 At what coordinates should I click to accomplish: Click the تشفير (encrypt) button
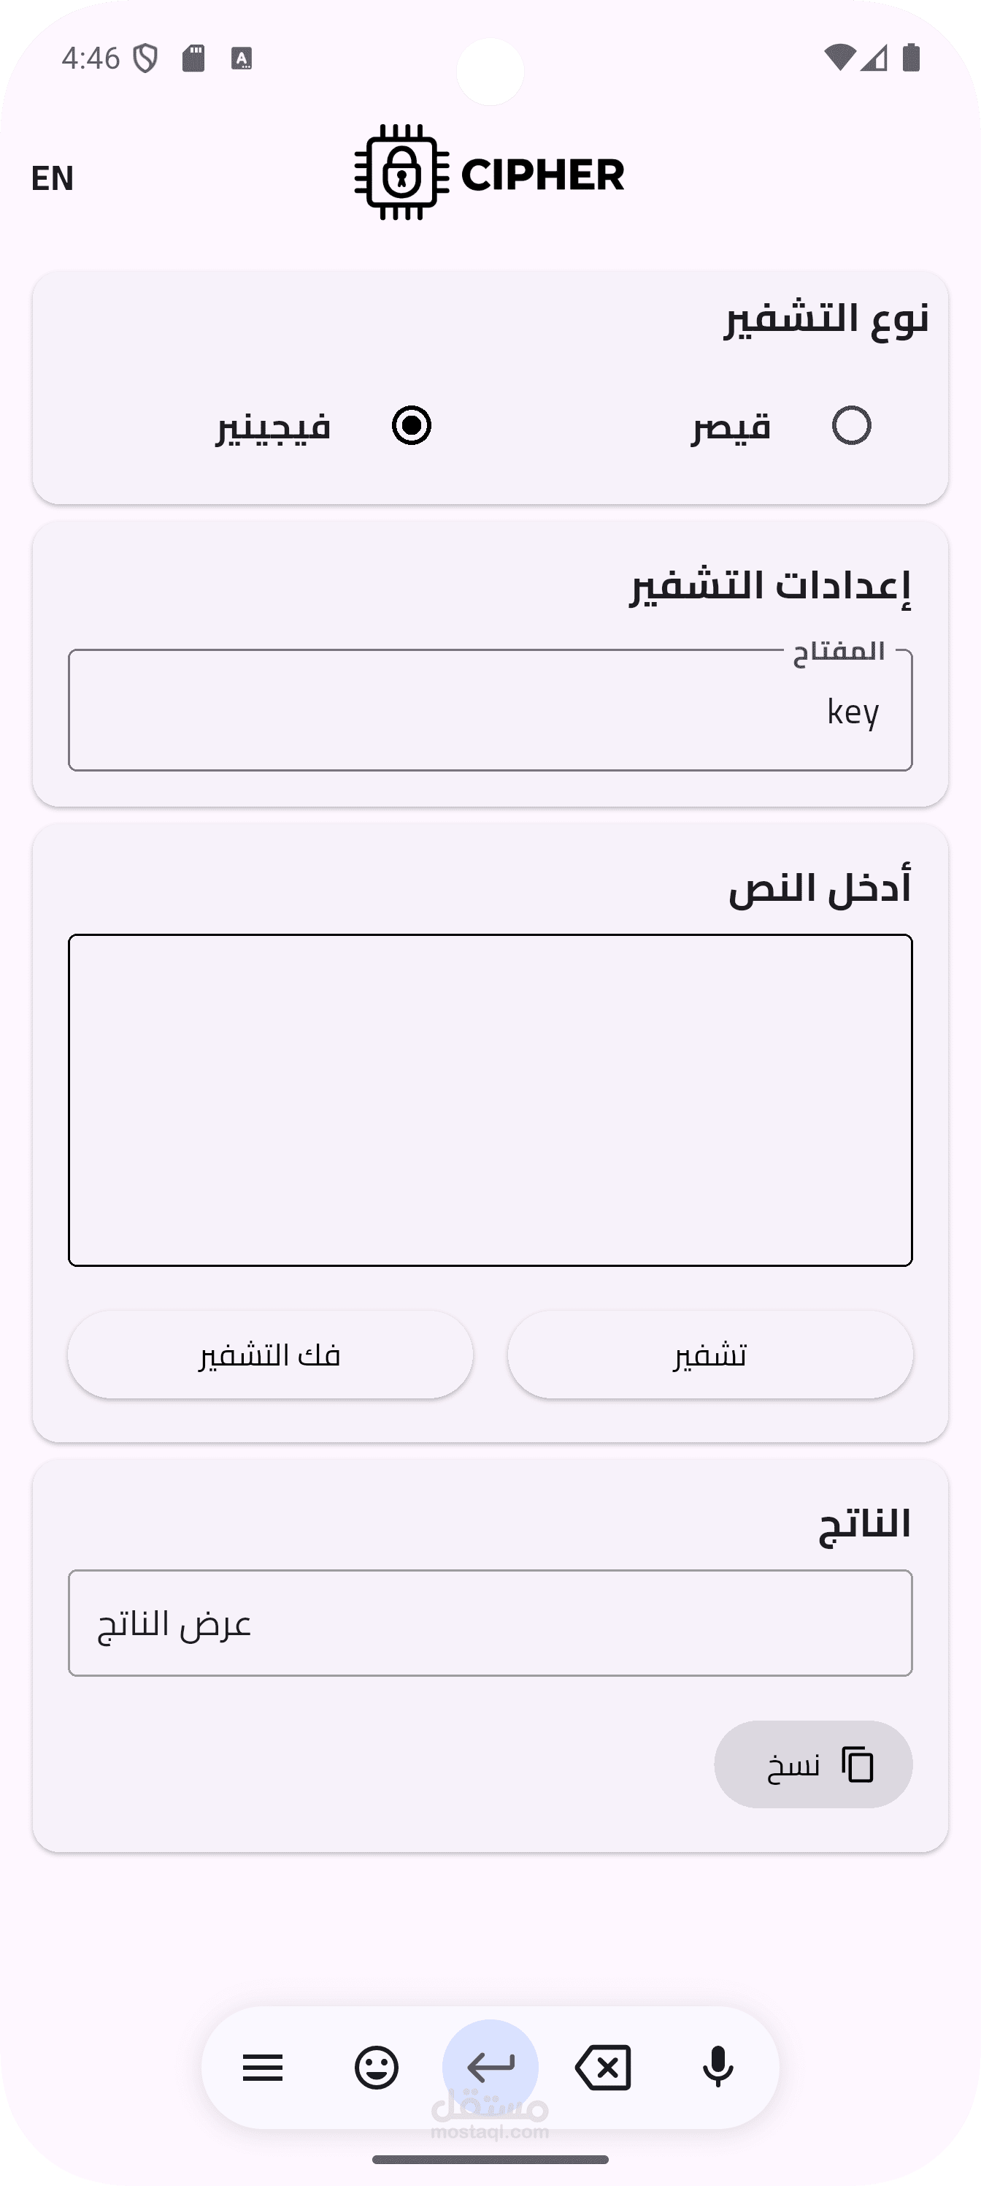(709, 1355)
